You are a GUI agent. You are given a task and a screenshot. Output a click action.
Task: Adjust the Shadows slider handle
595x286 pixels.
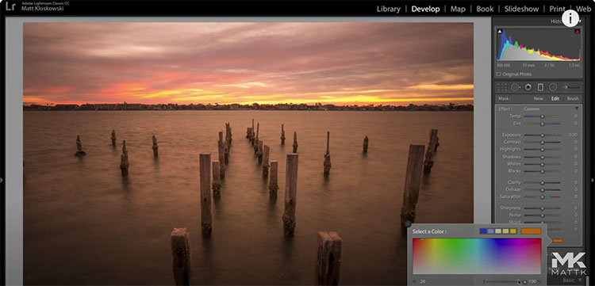pos(543,157)
